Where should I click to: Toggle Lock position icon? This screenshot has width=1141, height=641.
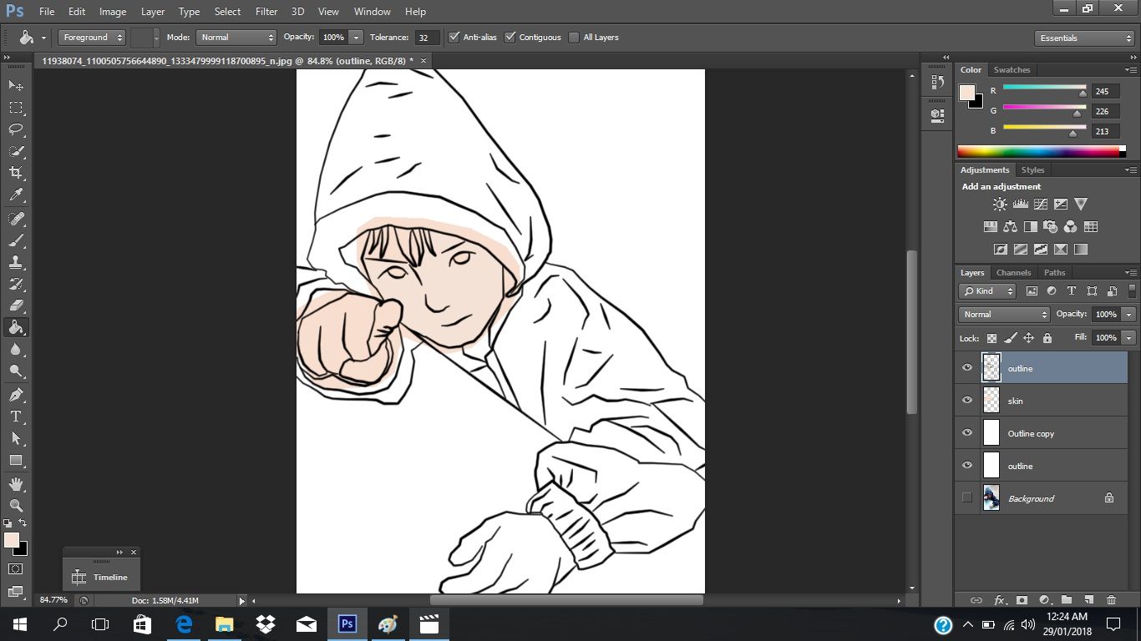pos(1028,338)
